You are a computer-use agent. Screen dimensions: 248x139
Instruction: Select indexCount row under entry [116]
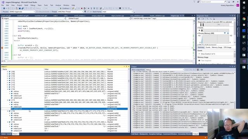click(x=64, y=96)
